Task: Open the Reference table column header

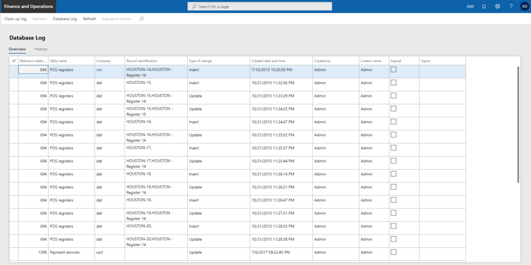Action: (33, 61)
